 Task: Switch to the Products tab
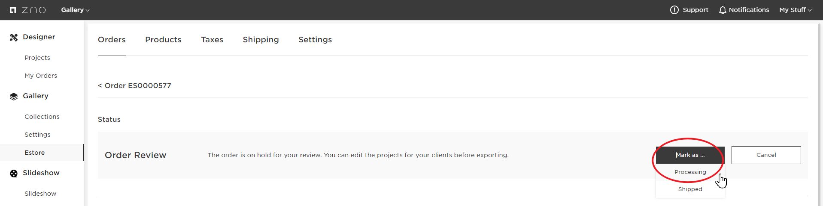pos(163,40)
